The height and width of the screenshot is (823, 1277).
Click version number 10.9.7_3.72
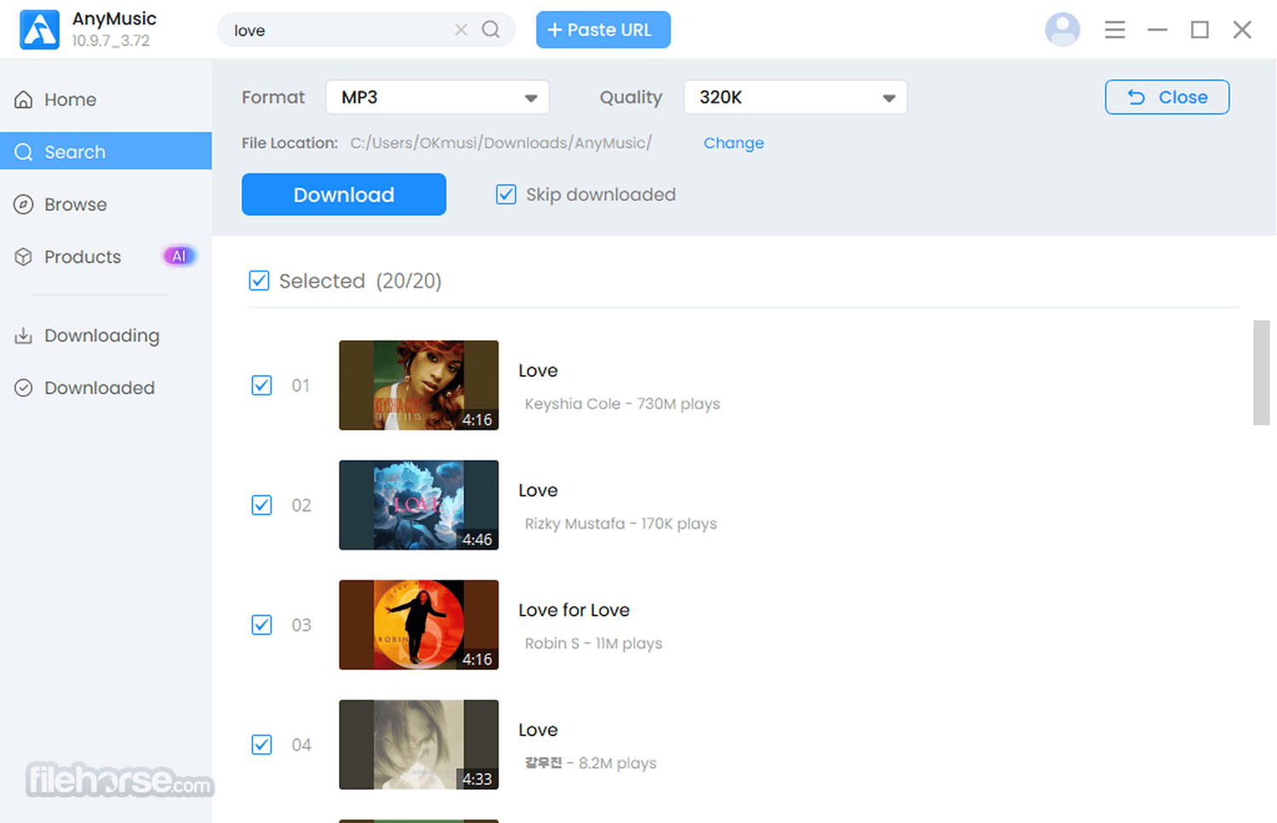[x=111, y=41]
